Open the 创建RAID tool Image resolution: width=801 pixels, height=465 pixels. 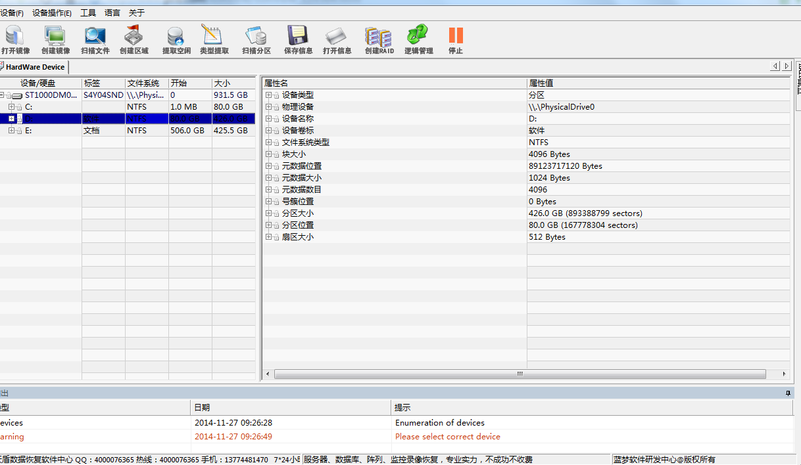click(x=379, y=38)
